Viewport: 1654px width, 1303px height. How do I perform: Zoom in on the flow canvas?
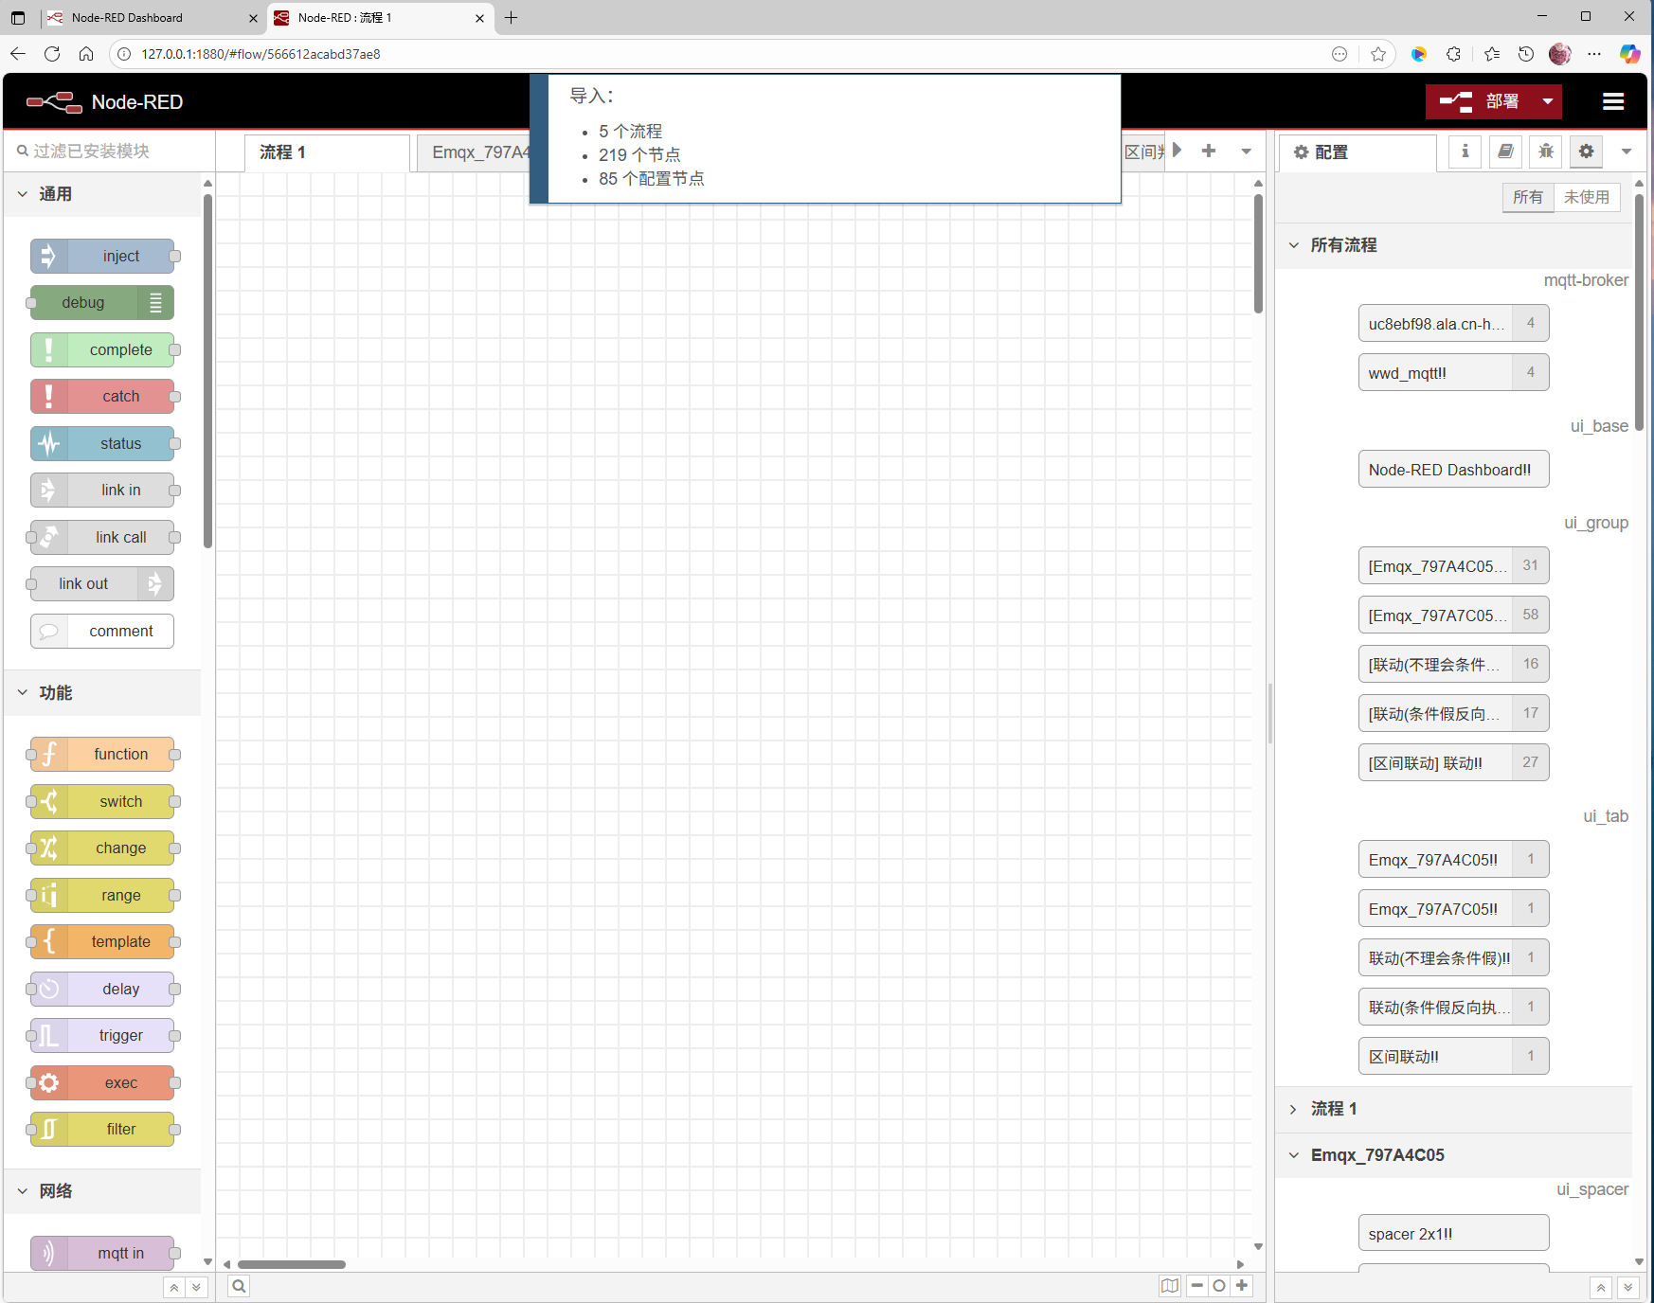click(1242, 1286)
